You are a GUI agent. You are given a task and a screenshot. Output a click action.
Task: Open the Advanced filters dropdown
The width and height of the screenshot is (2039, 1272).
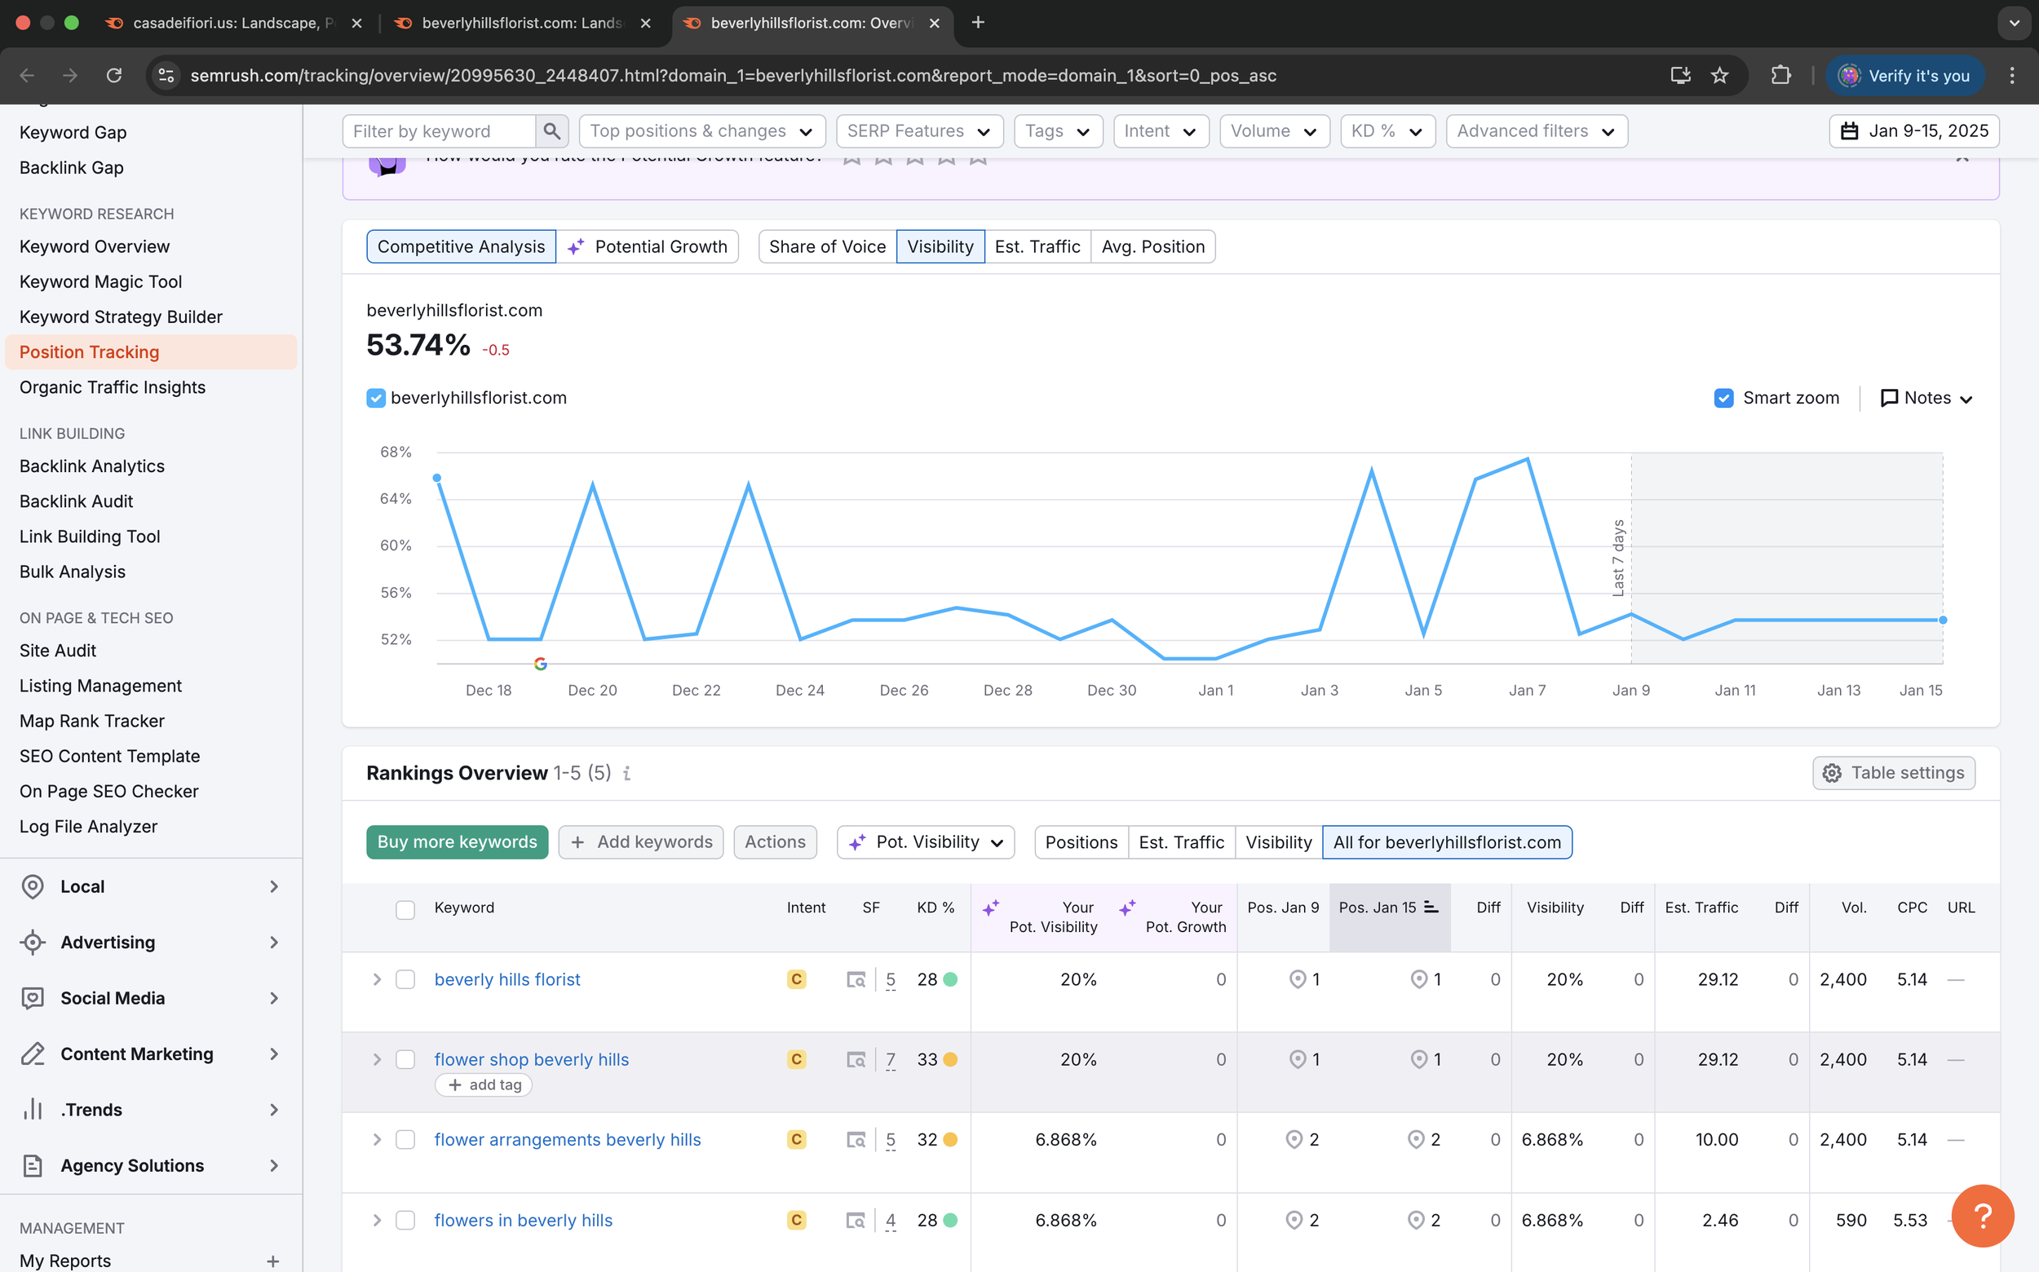[x=1536, y=131]
